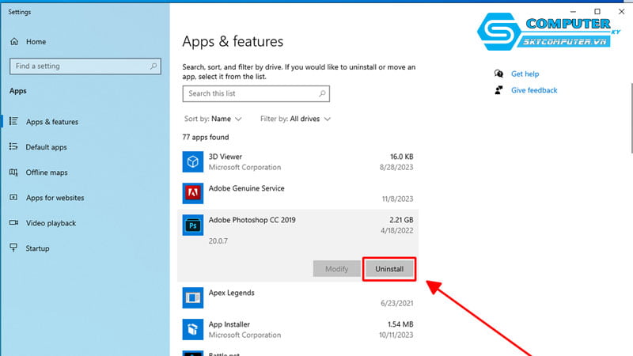Image resolution: width=633 pixels, height=356 pixels.
Task: Go to Offline maps section
Action: click(x=47, y=172)
